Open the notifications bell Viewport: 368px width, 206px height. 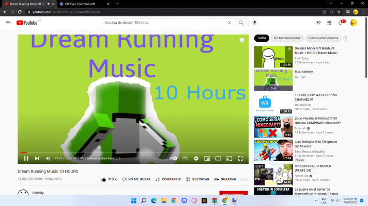pyautogui.click(x=341, y=23)
